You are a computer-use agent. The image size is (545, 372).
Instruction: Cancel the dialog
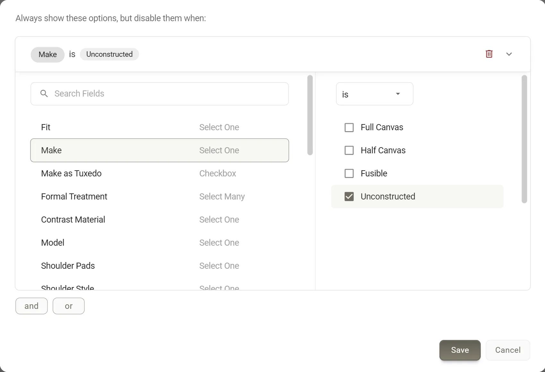[508, 350]
